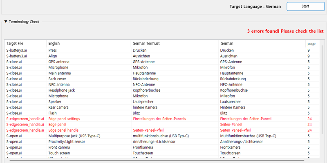Select 'Seiten-Paneel-Pfeil' in German TermList column
The height and width of the screenshot is (163, 327).
click(151, 130)
